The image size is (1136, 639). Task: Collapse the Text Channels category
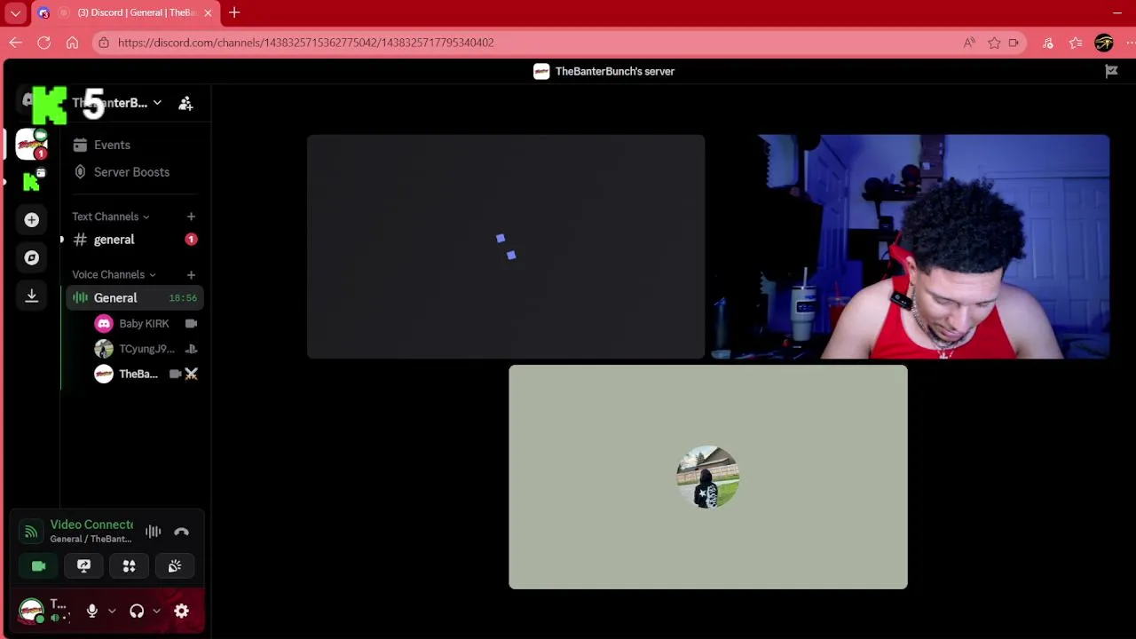coord(111,217)
